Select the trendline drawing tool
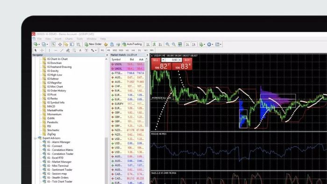This screenshot has height=184, width=327. coord(62,50)
